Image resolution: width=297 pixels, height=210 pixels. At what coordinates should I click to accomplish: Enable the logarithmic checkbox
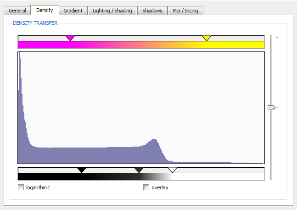(21, 187)
